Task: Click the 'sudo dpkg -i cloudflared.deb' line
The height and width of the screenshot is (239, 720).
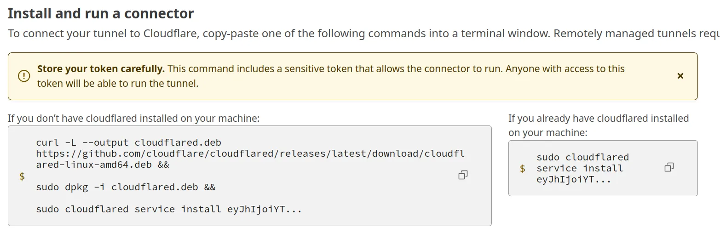Action: point(125,187)
